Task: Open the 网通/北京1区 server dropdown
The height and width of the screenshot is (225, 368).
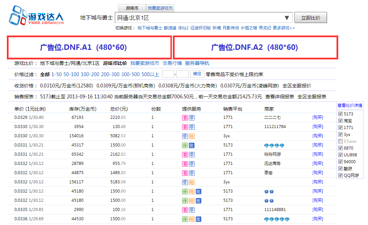Action: click(x=203, y=18)
